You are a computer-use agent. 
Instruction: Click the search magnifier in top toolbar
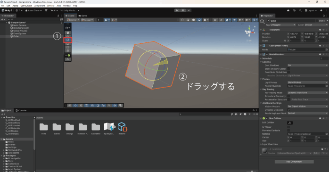300,10
